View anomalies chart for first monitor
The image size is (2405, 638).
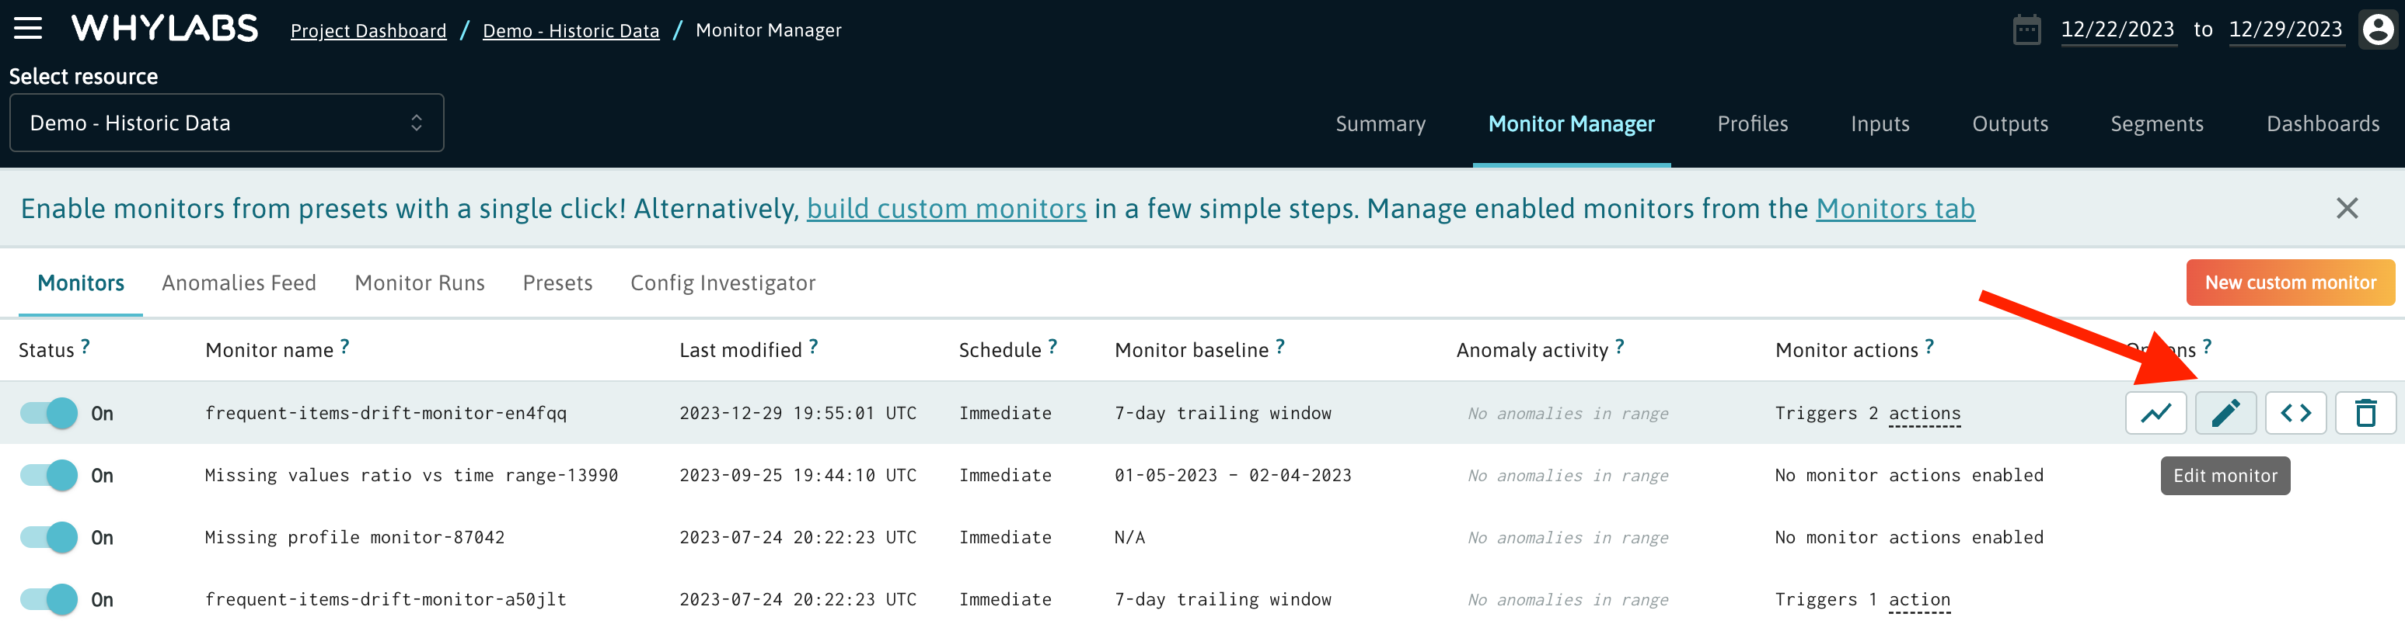pos(2155,413)
